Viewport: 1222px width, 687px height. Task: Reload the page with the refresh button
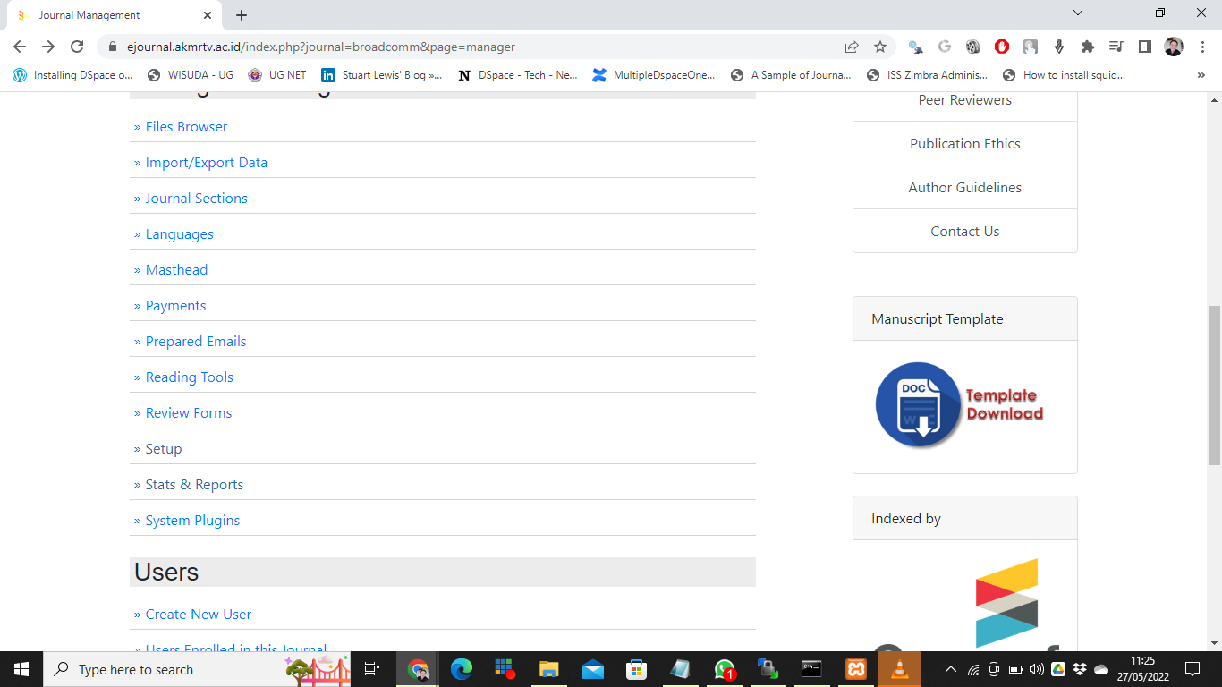click(x=77, y=47)
